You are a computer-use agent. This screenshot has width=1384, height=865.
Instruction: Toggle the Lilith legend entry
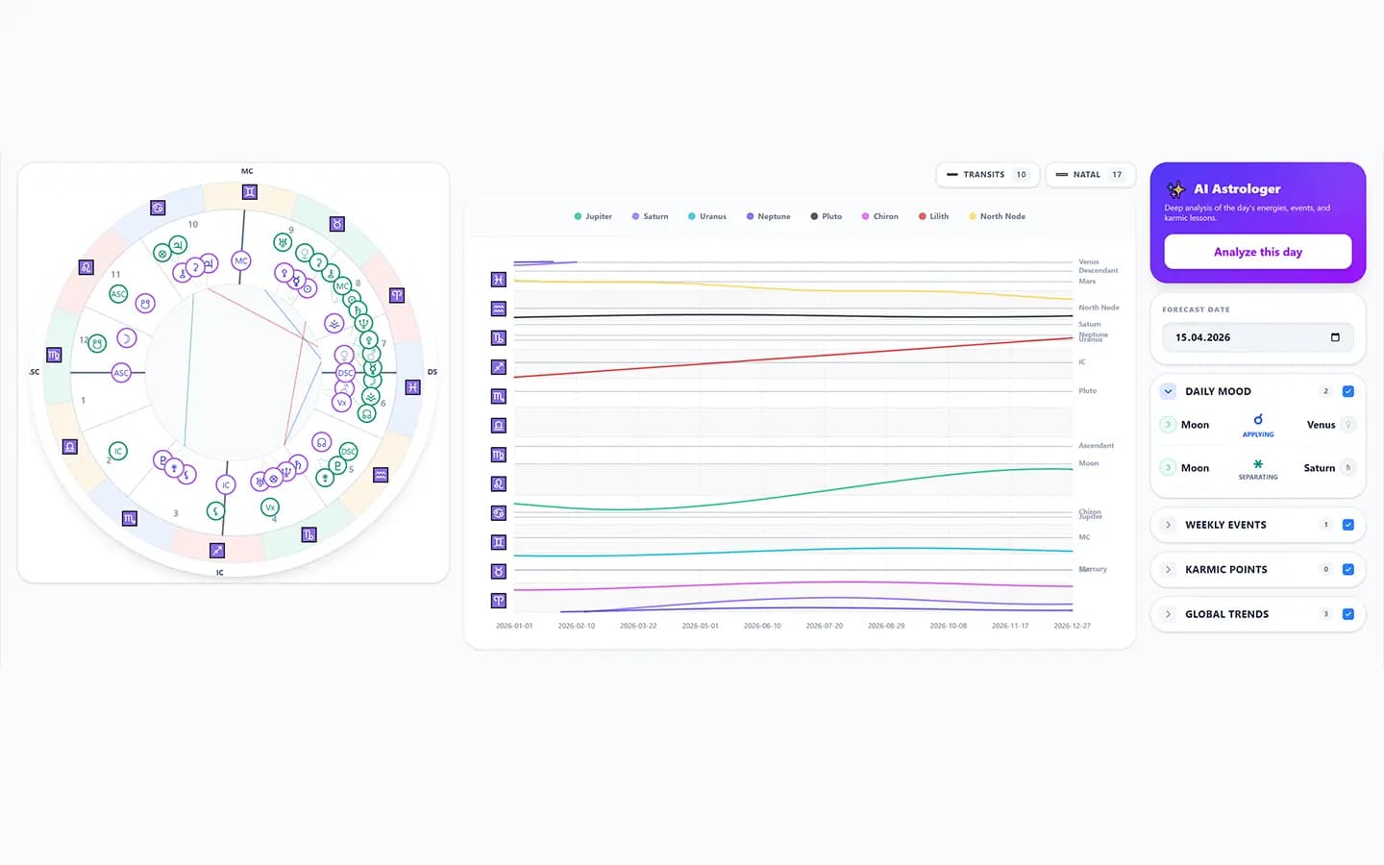[x=933, y=216]
